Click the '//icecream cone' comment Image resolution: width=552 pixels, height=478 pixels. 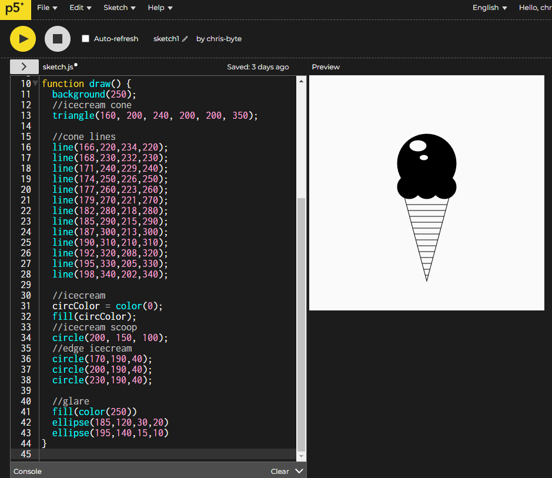[92, 105]
